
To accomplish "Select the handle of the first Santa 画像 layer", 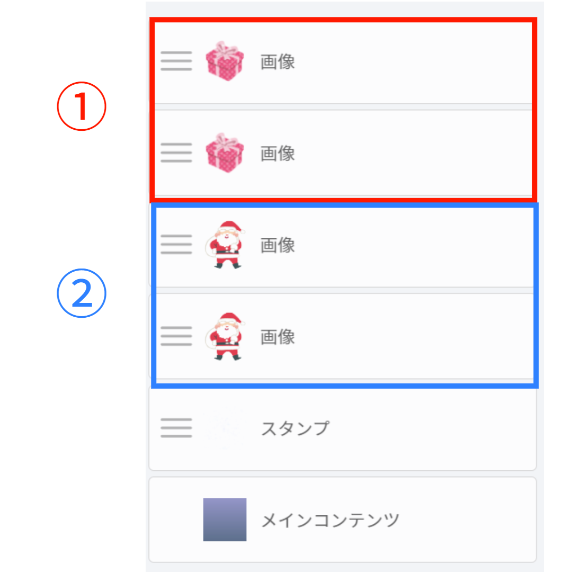I will (x=176, y=244).
